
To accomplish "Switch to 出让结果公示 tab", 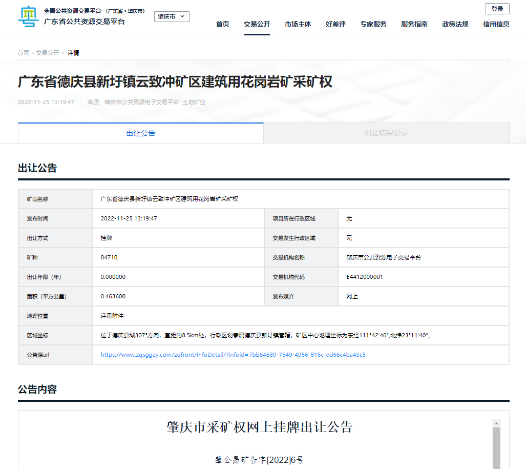I will [x=386, y=133].
